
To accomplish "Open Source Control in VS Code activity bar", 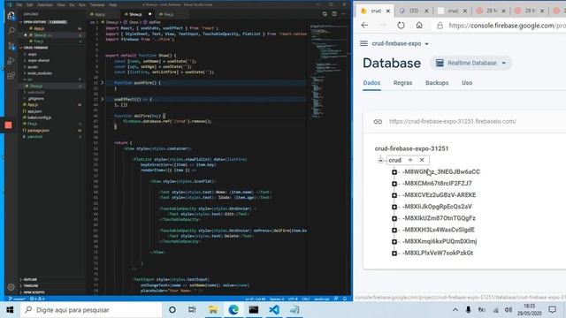I will pos(11,46).
